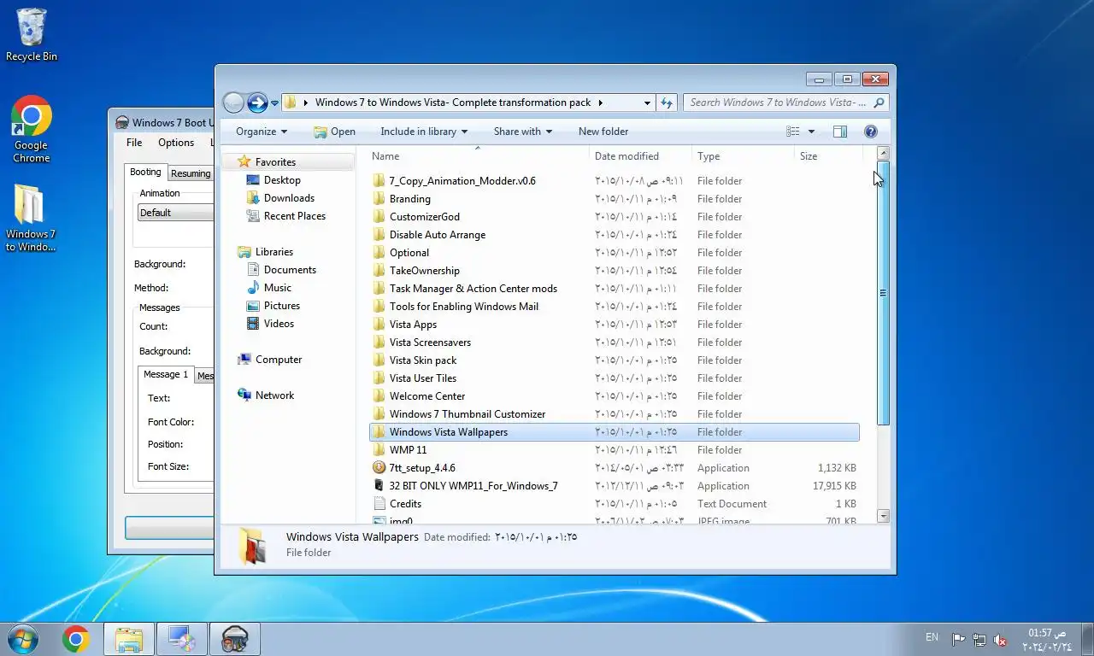Select the Branding folder
1094x656 pixels.
tap(614, 199)
